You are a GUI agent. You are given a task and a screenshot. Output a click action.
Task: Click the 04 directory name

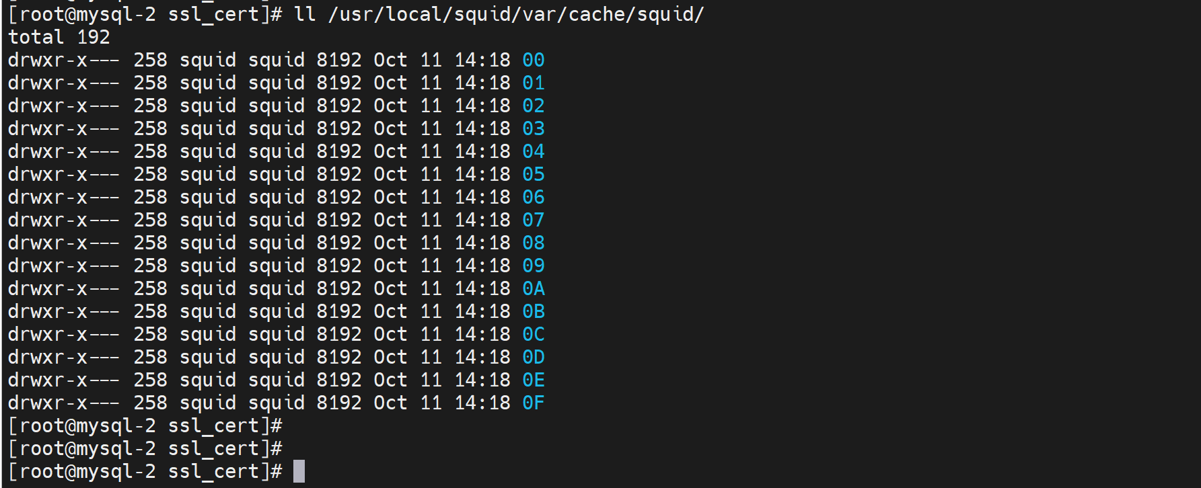pos(533,152)
